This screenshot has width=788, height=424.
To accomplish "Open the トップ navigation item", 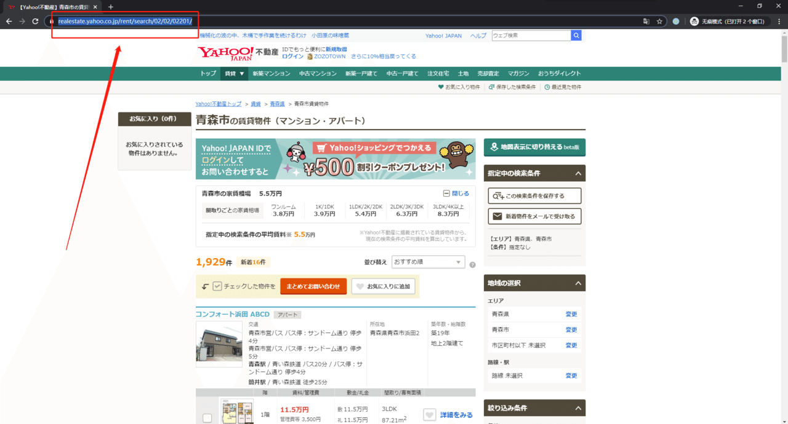I will tap(208, 74).
